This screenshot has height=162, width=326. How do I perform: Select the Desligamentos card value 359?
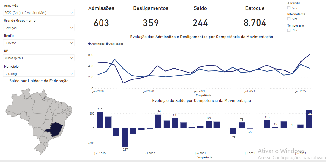151,23
